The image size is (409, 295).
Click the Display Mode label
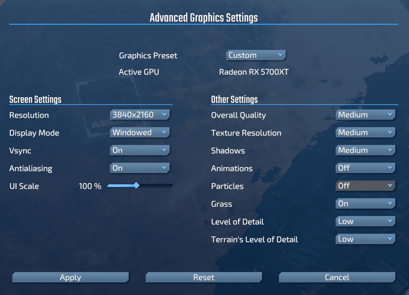[x=34, y=133]
